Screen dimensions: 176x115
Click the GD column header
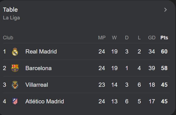pyautogui.click(x=152, y=38)
